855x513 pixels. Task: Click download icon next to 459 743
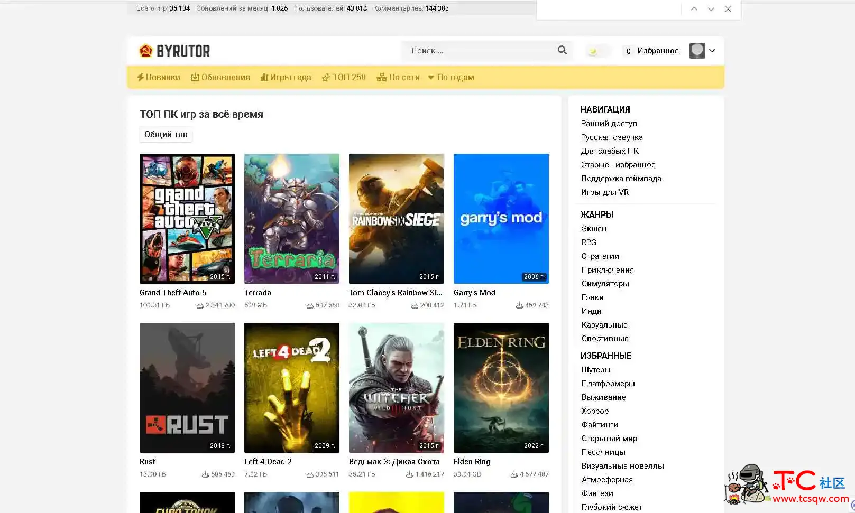(519, 305)
